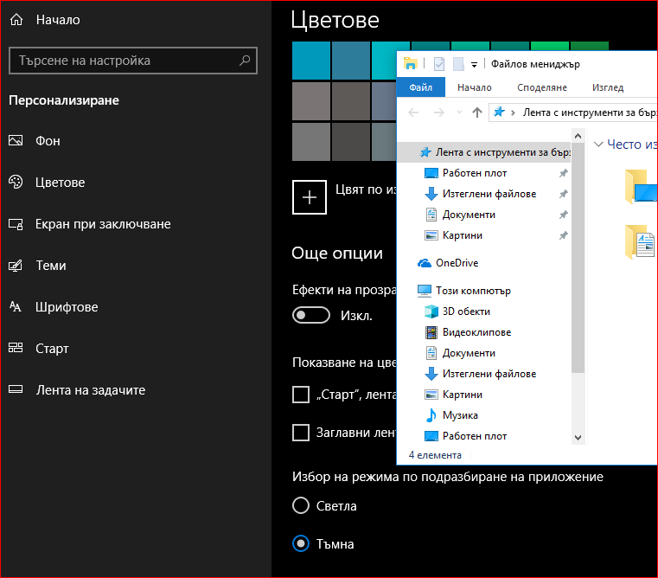Toggle Ефекти на прозрачност switch

click(311, 315)
